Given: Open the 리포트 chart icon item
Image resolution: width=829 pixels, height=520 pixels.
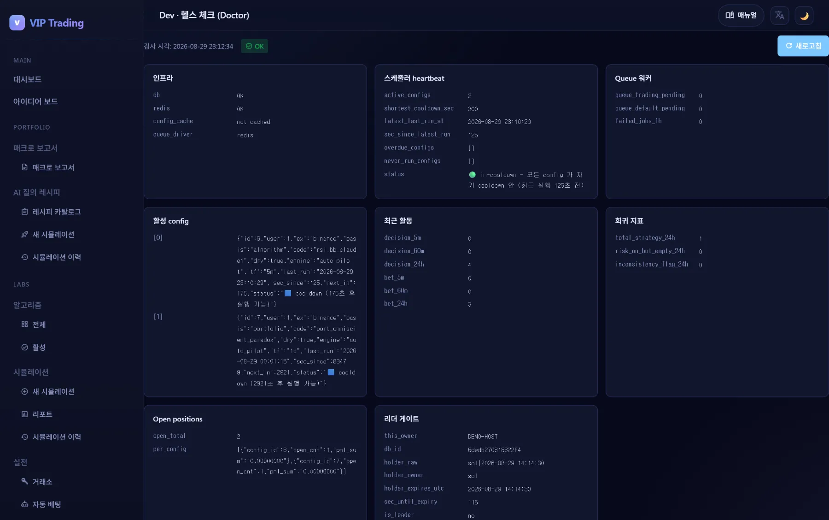Looking at the screenshot, I should click(x=37, y=414).
